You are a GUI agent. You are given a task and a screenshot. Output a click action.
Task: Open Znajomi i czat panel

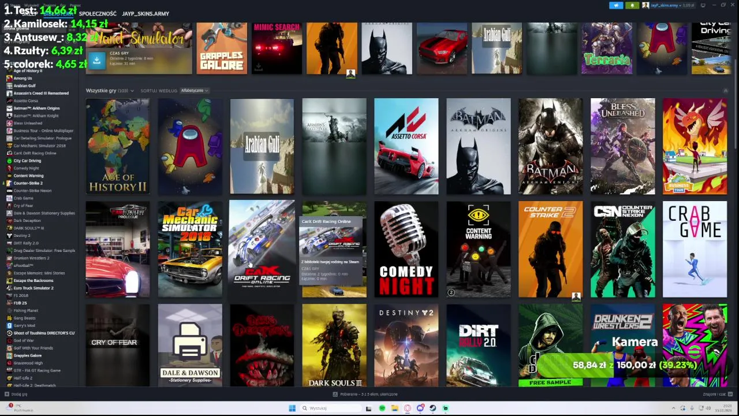[x=718, y=394]
